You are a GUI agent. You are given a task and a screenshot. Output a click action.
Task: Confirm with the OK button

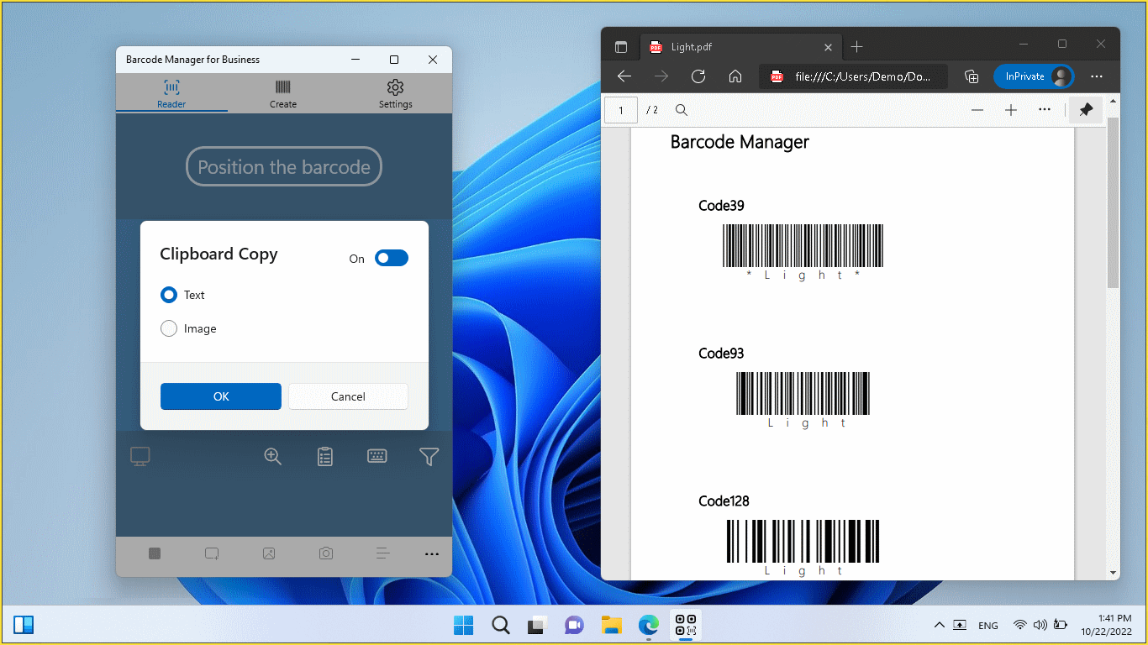tap(220, 396)
